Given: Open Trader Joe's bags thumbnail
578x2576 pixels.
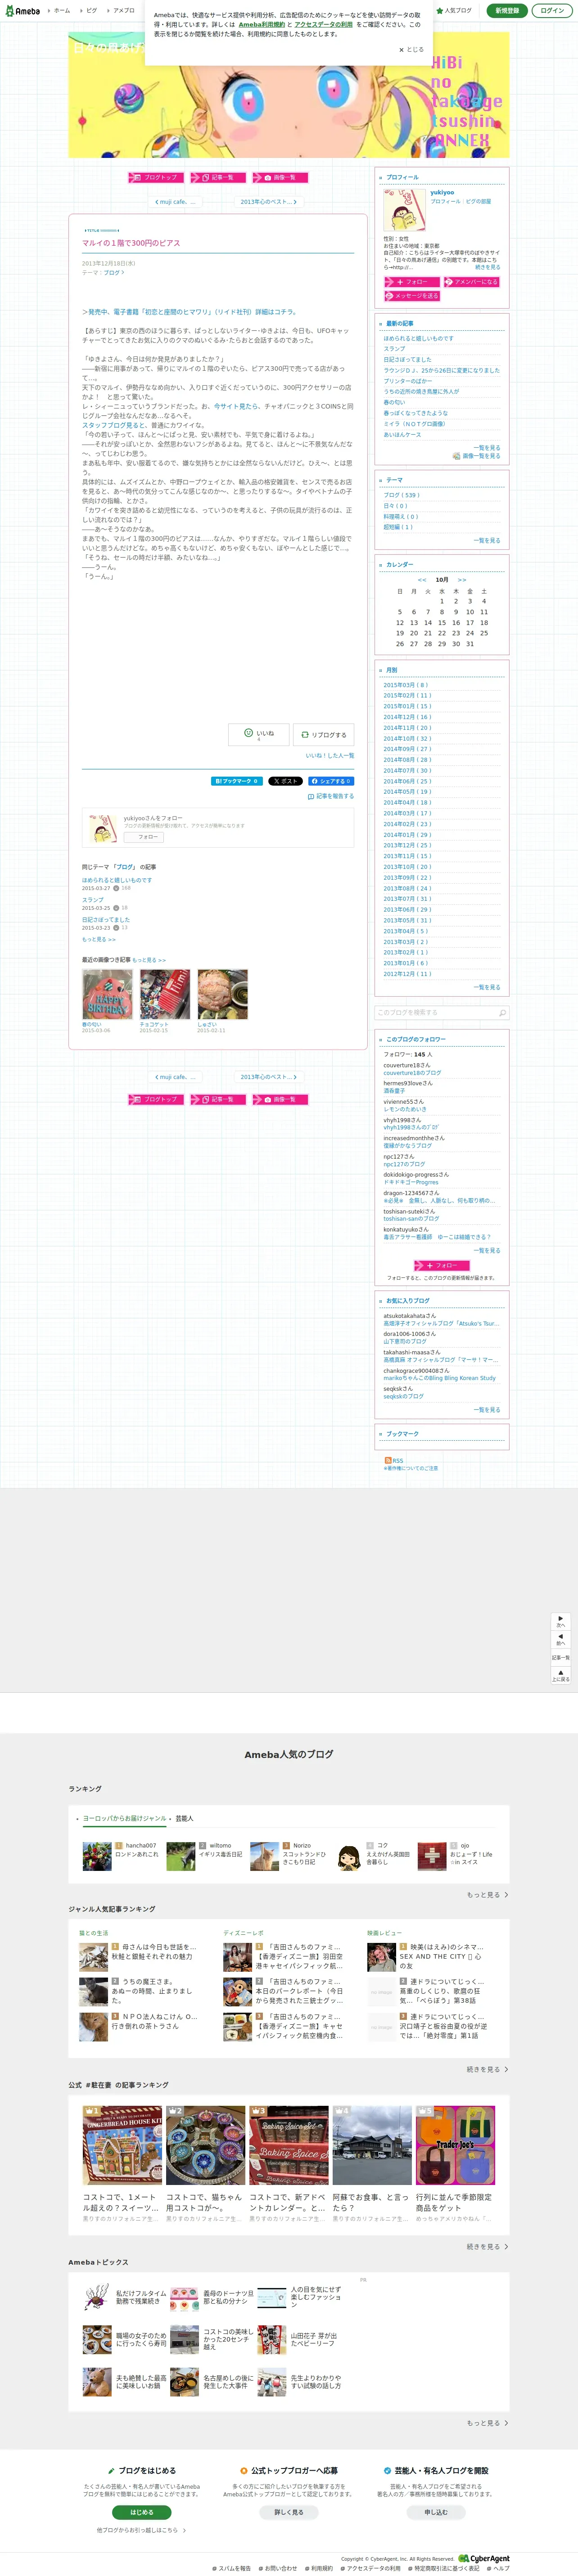Looking at the screenshot, I should pyautogui.click(x=455, y=2145).
